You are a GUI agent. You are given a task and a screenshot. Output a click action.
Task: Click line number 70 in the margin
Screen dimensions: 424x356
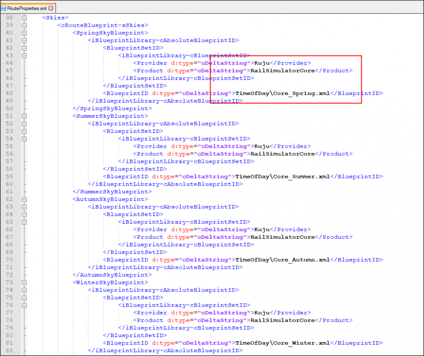pyautogui.click(x=10, y=260)
